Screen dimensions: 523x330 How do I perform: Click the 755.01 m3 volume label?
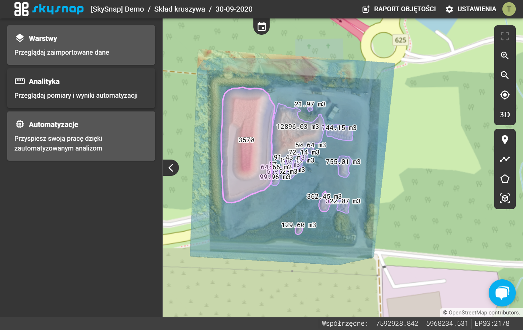(x=343, y=162)
